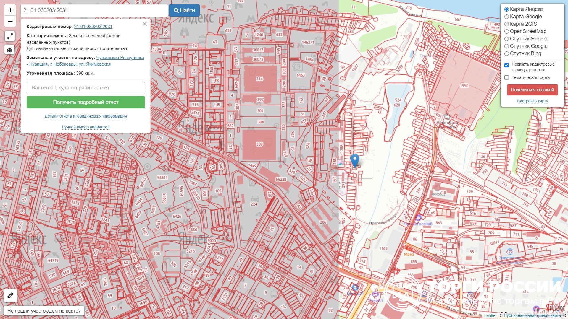The image size is (568, 319).
Task: Click Поделиться ссылкой button
Action: 532,90
